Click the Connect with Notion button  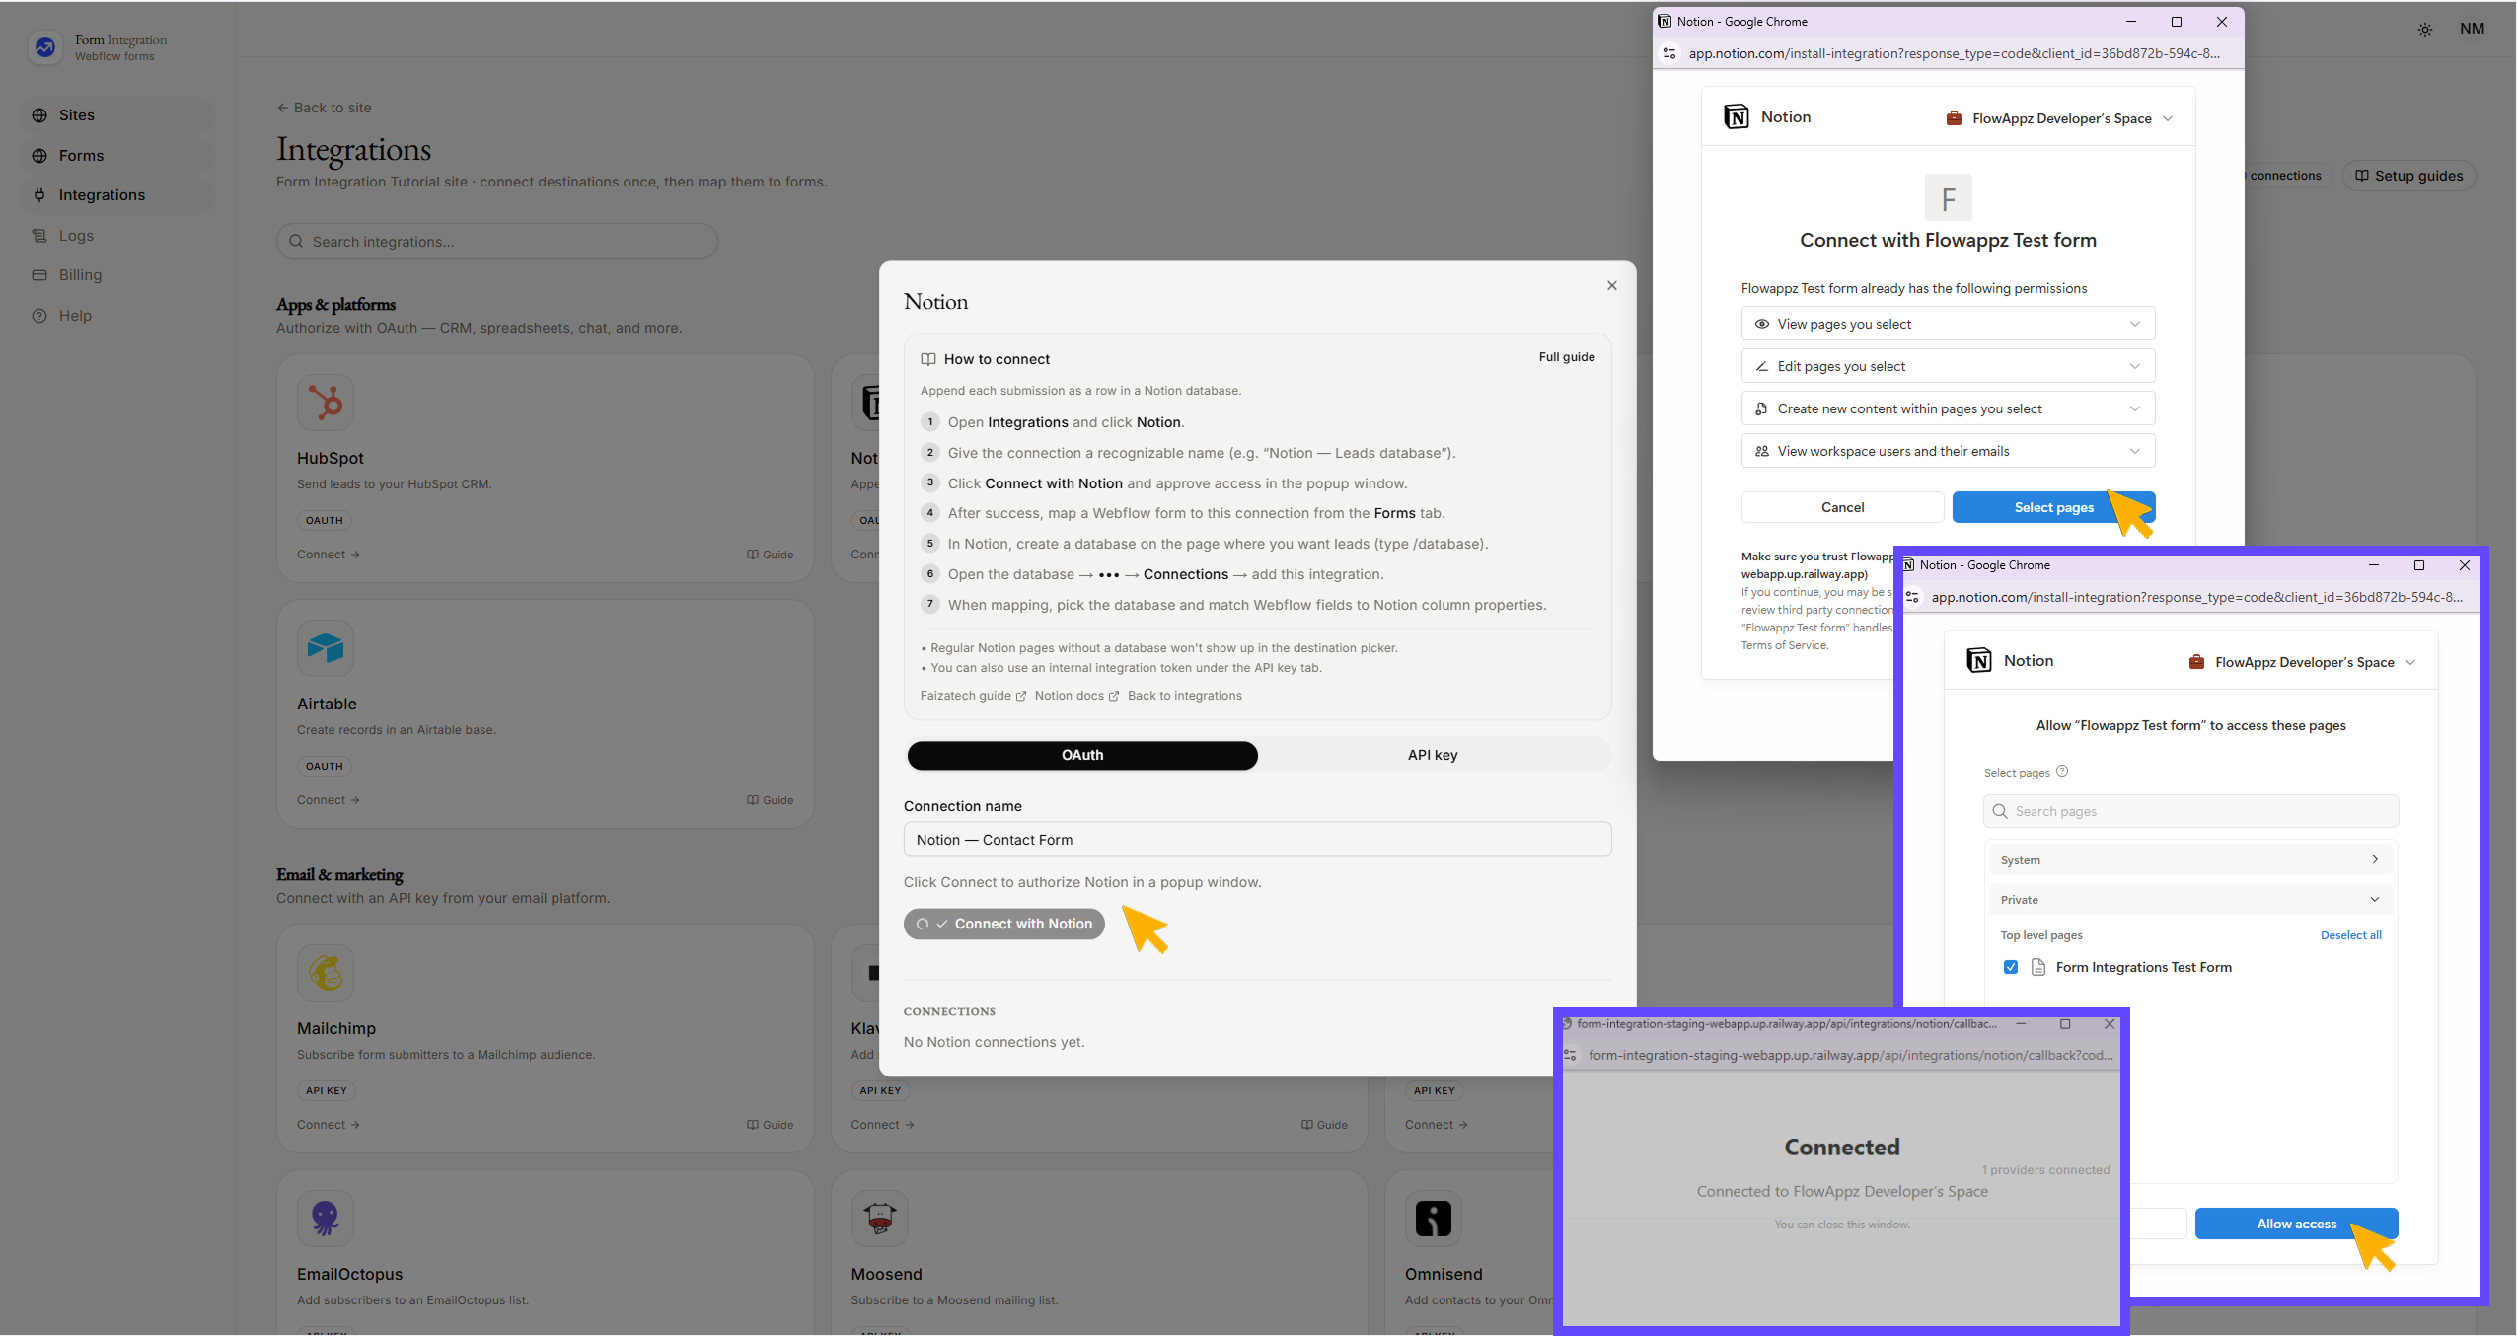point(1004,925)
